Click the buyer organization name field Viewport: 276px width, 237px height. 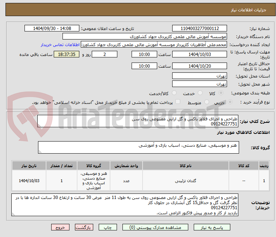144,37
